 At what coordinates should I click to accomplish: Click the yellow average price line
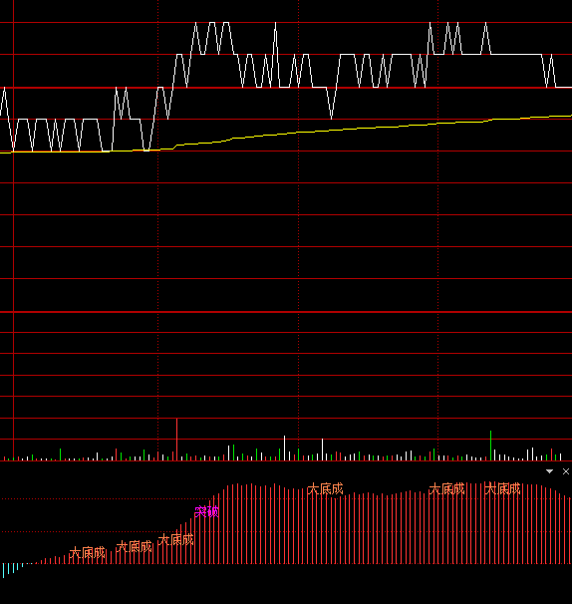286,134
